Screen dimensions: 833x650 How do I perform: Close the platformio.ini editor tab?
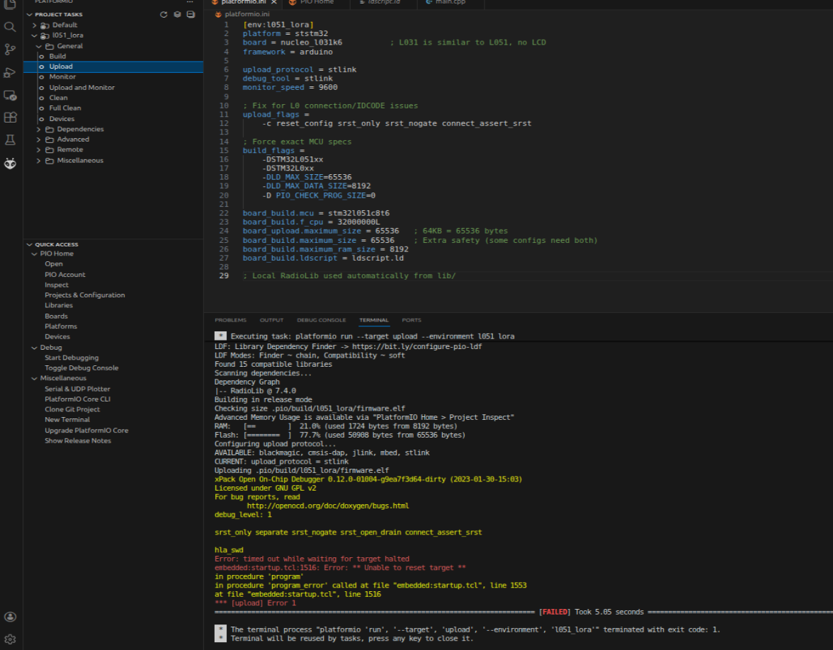274,3
